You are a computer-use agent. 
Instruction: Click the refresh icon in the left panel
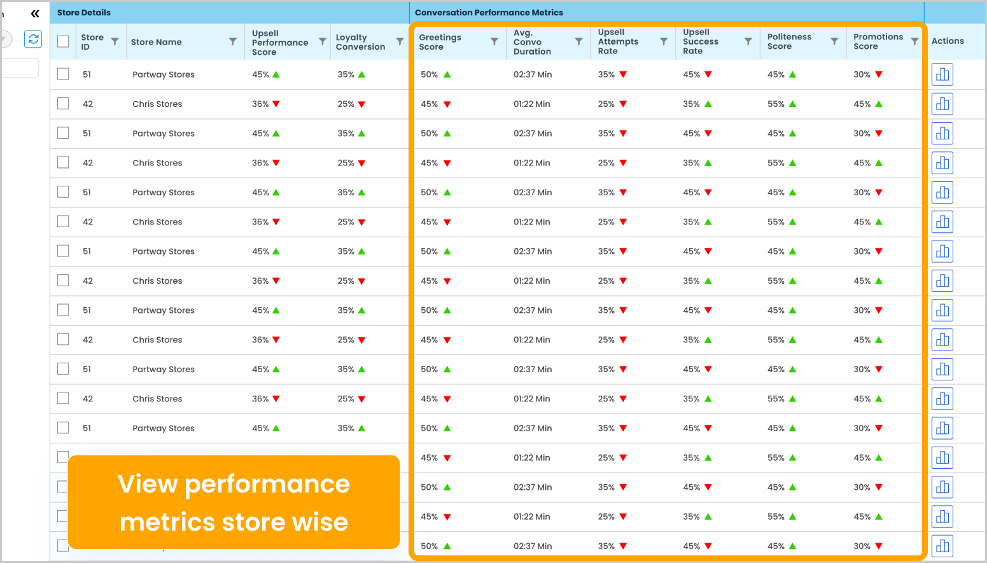[x=33, y=39]
